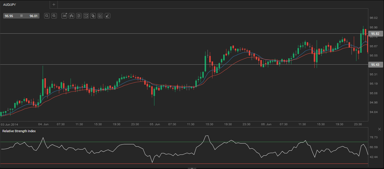384x169 pixels.
Task: Click the 05. Jun date on time axis
Action: [155, 124]
